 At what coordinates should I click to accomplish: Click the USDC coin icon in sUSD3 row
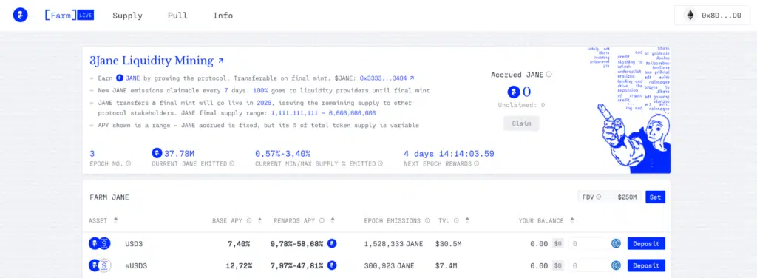(x=616, y=265)
